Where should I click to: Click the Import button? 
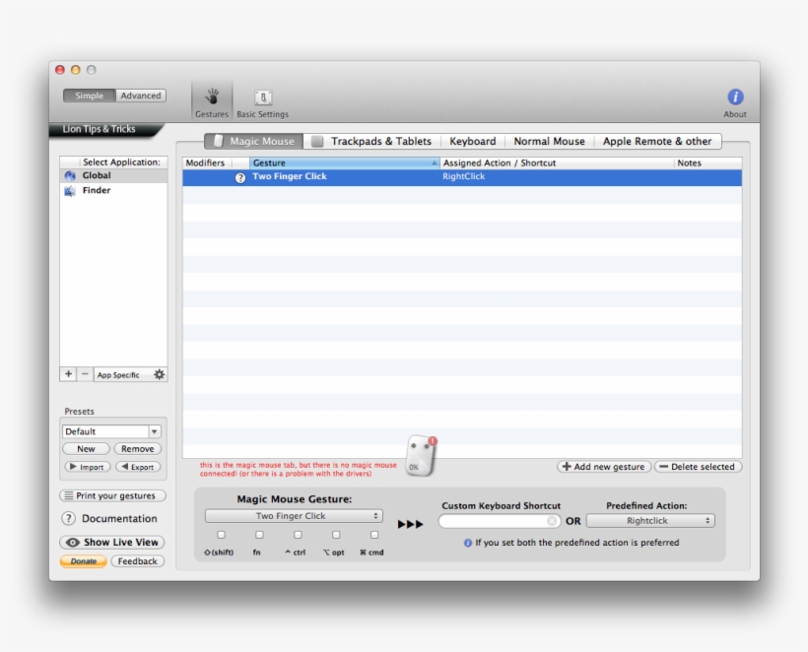87,467
